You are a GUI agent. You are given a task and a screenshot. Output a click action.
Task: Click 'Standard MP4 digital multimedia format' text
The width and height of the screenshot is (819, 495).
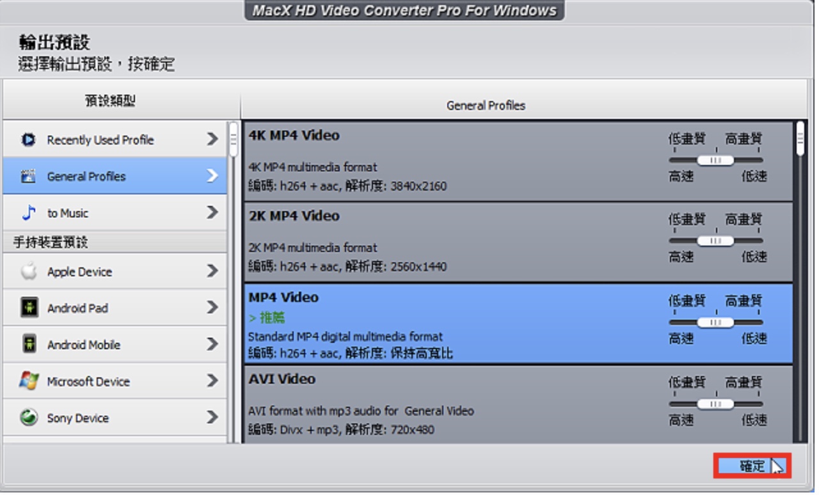pyautogui.click(x=345, y=336)
